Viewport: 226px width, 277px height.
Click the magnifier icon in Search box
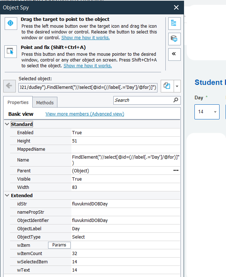pos(176,100)
